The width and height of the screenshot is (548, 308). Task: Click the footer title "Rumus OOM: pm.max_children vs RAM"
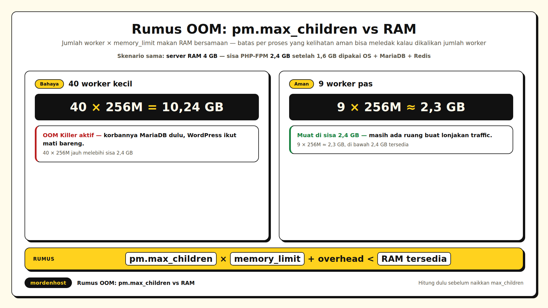coord(136,283)
